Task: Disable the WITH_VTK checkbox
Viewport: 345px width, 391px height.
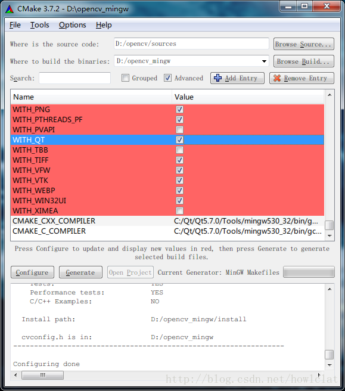Action: click(179, 180)
